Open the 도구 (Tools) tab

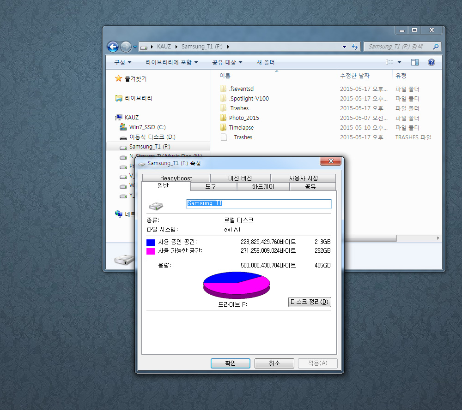[210, 187]
